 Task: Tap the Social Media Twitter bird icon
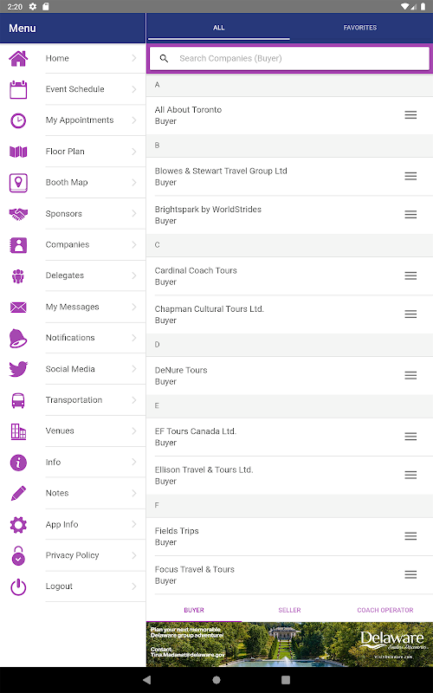(x=18, y=369)
